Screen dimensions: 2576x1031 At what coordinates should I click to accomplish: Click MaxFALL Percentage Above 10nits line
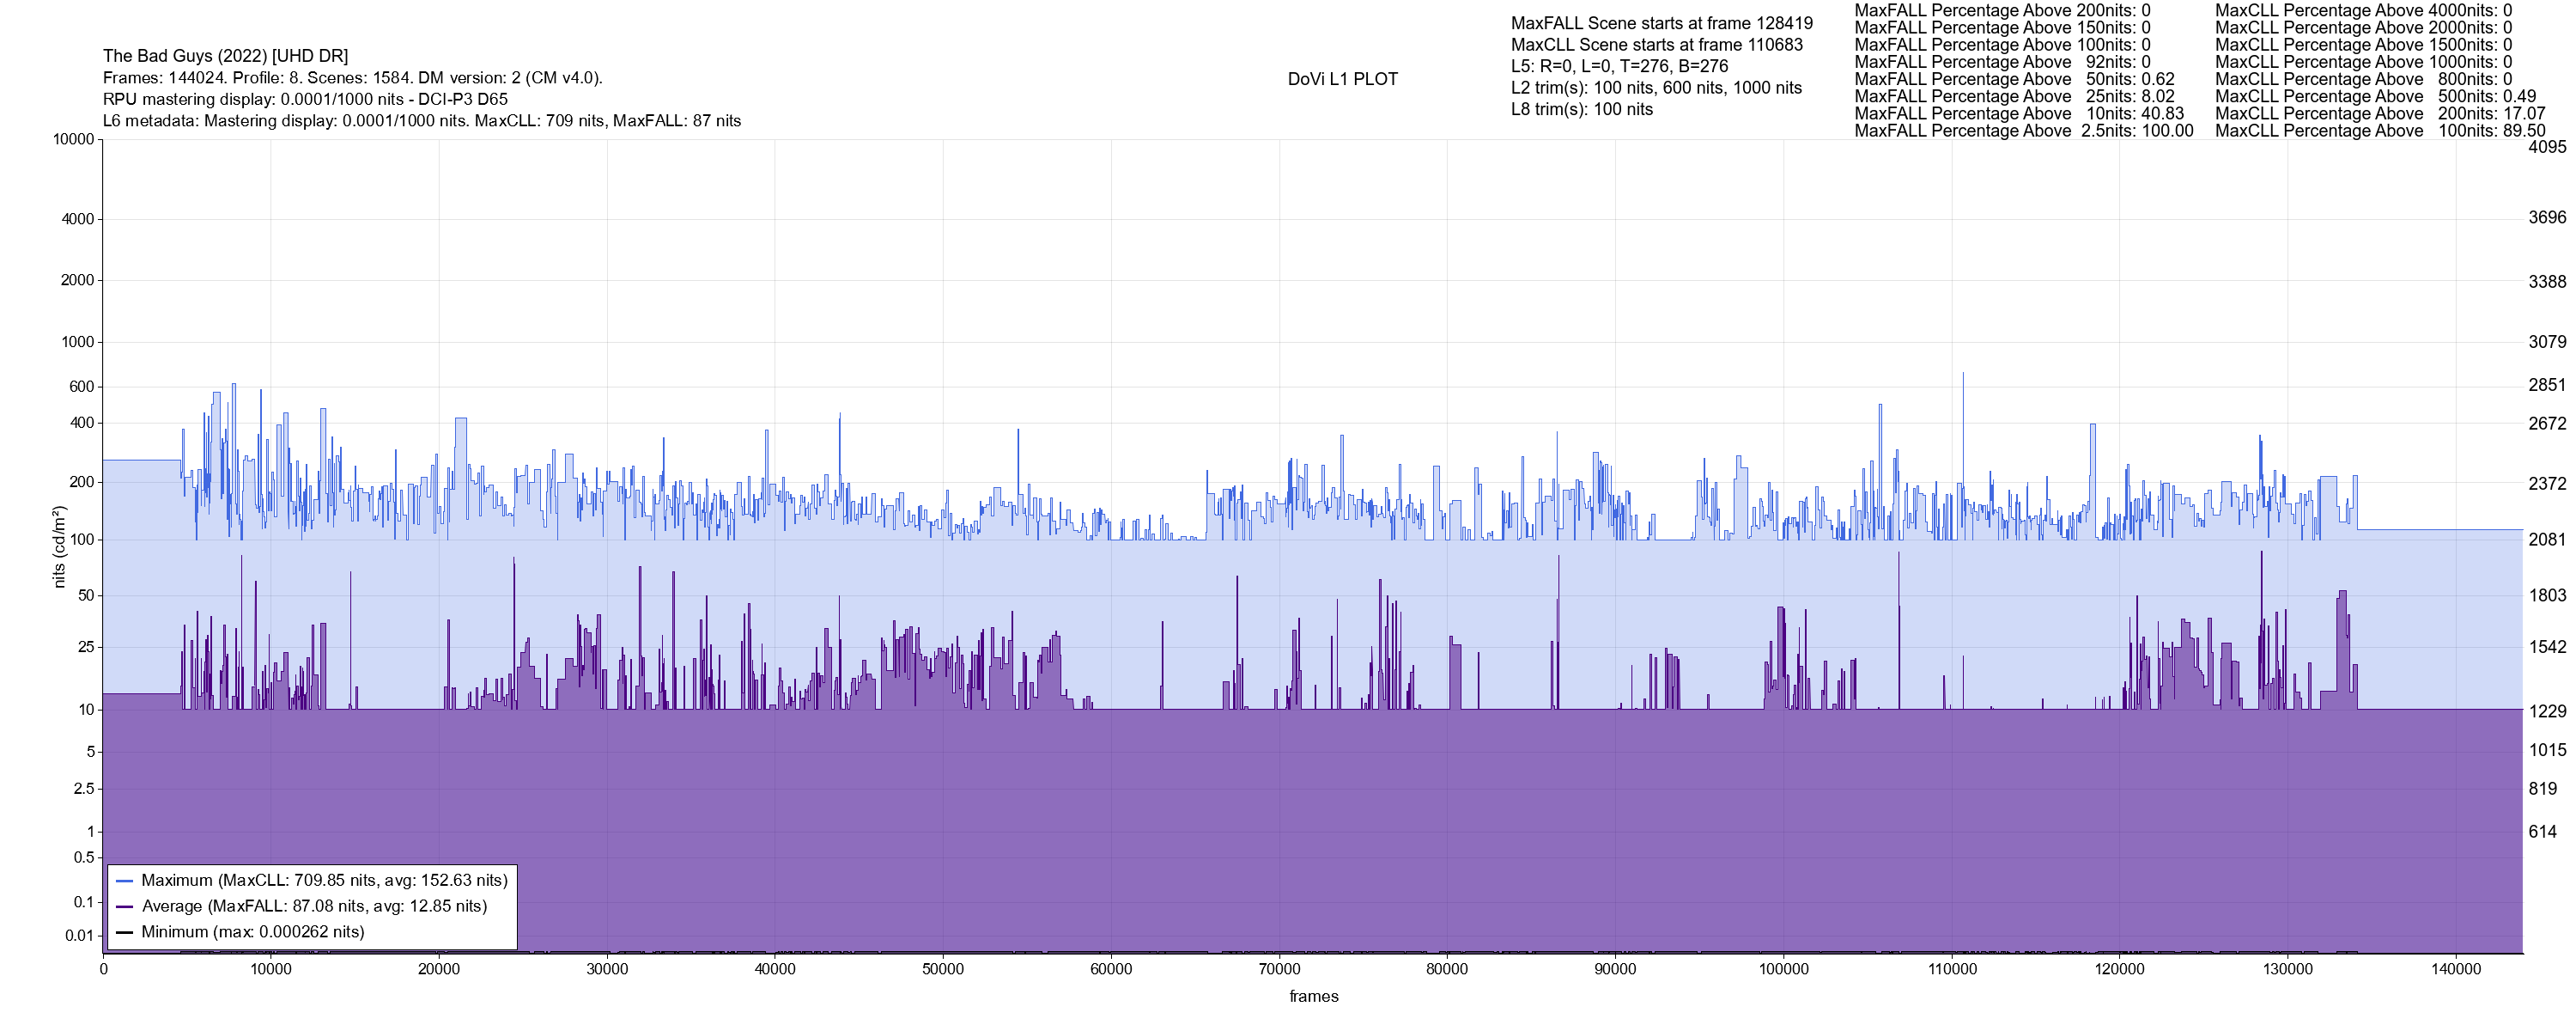tap(2019, 114)
